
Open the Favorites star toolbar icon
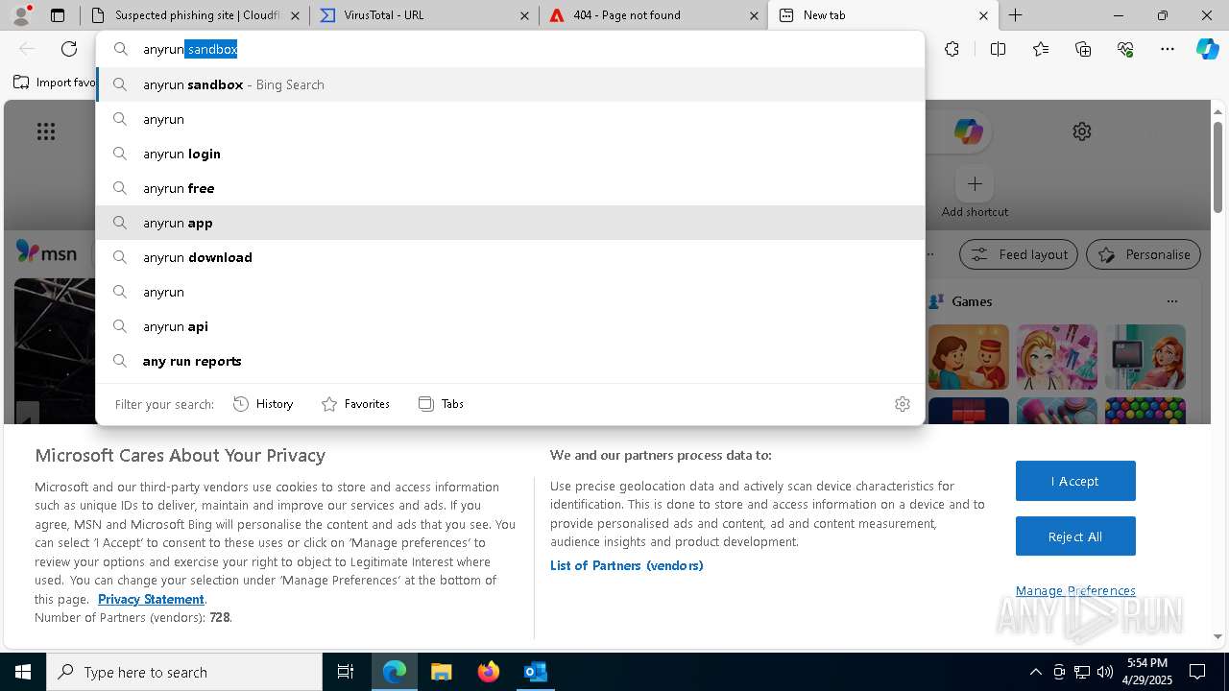point(1041,49)
